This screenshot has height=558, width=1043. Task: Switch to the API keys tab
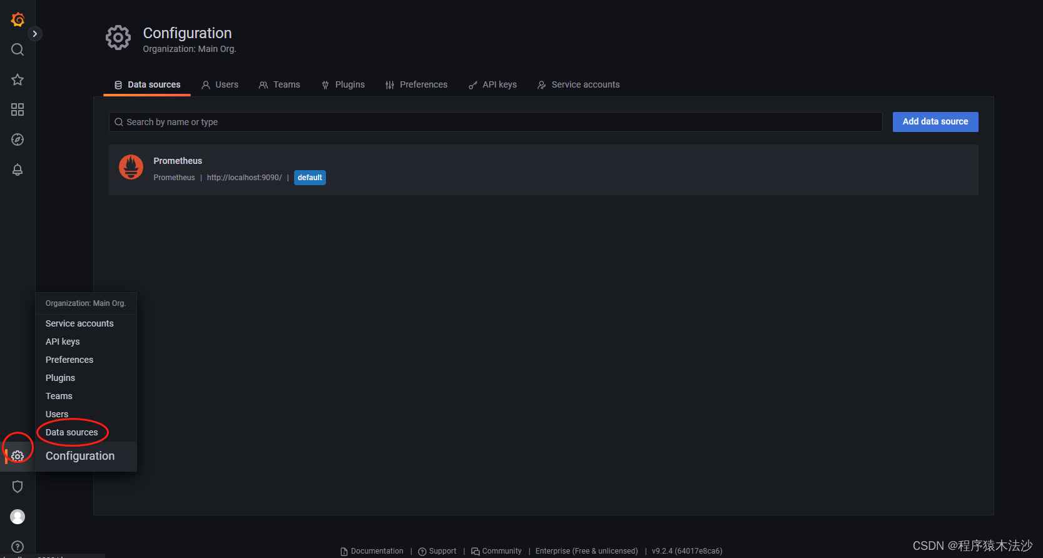click(492, 85)
